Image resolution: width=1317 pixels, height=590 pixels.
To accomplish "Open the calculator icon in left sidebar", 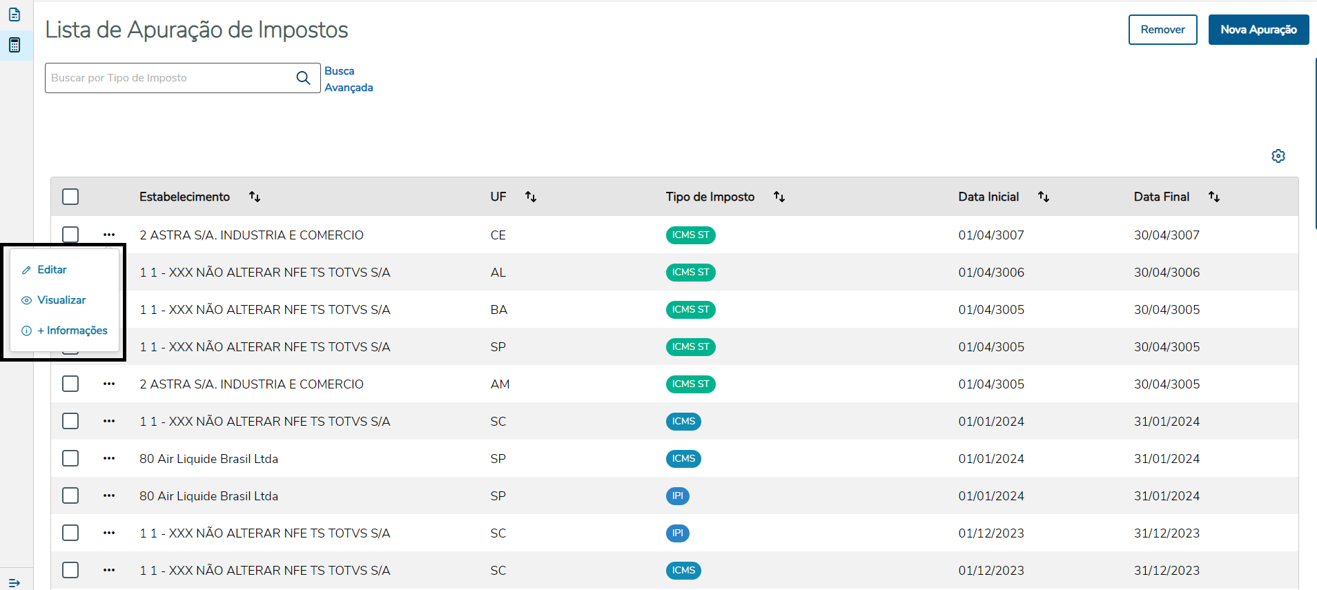I will 14,45.
